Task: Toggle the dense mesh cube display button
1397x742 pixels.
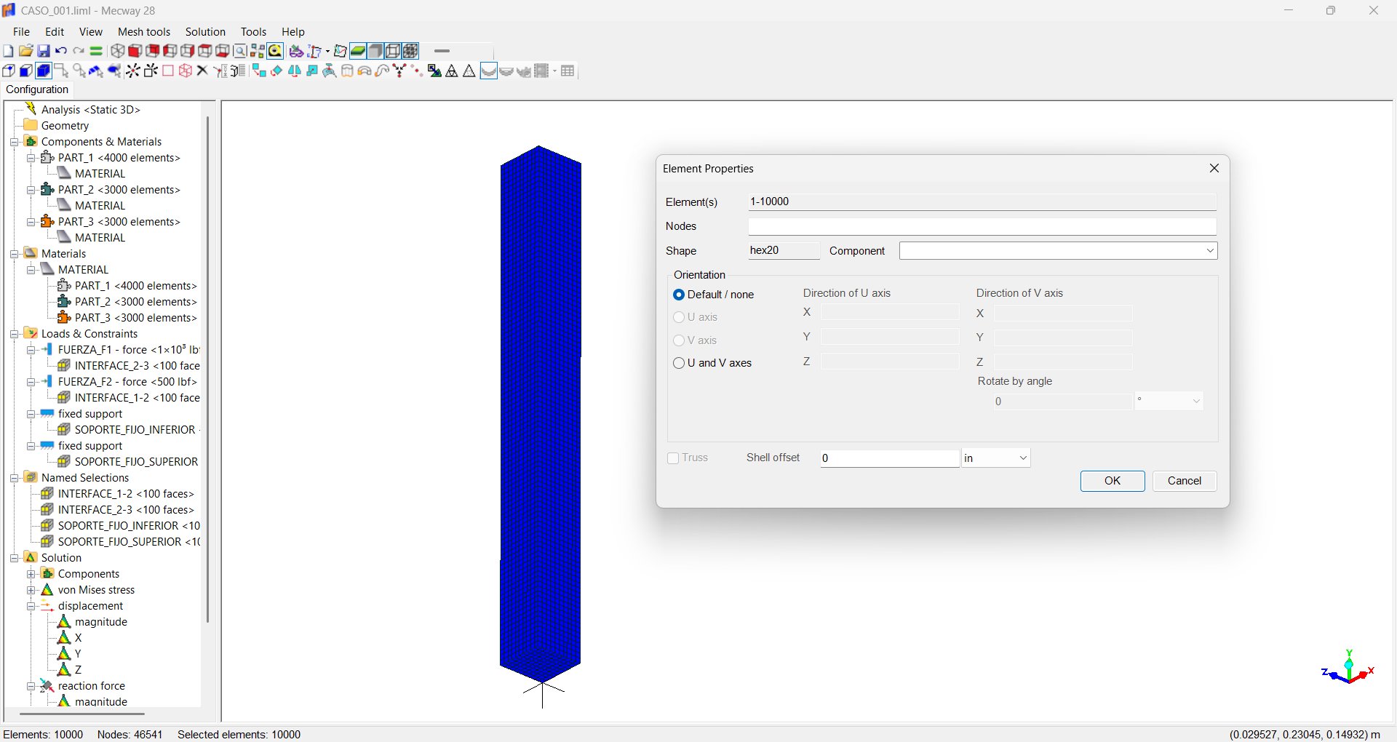Action: (410, 51)
